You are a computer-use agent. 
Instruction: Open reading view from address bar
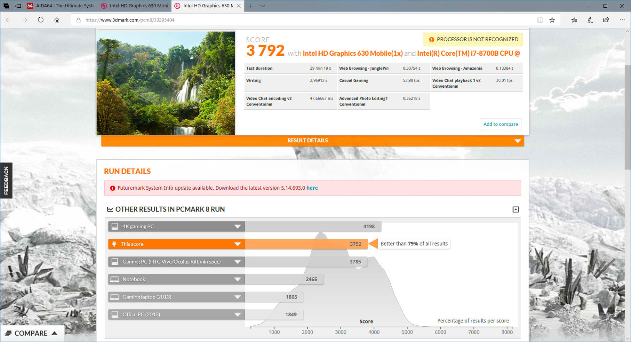[x=540, y=20]
